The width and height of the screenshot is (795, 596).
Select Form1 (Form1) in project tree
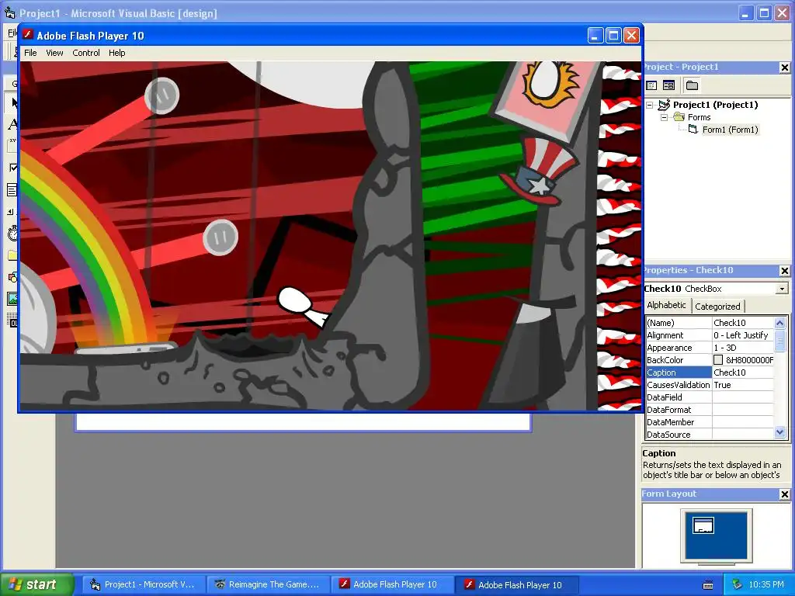coord(730,130)
